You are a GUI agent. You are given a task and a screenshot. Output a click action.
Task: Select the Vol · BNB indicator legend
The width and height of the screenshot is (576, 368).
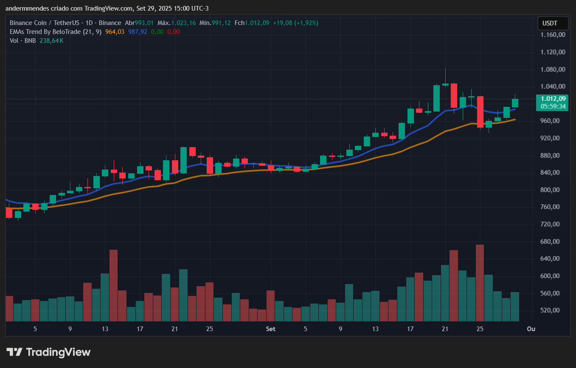23,41
